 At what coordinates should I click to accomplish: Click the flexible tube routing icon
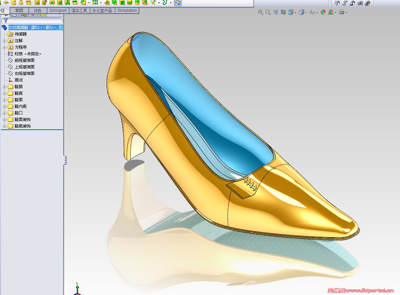352,3
